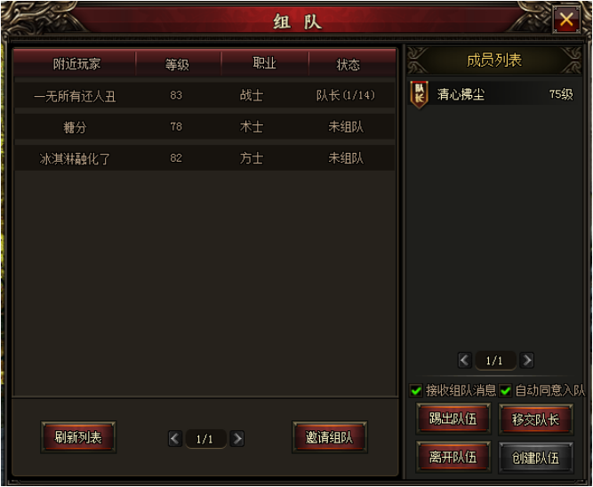Click the 踢出队伍 kick button
This screenshot has width=593, height=487.
453,419
